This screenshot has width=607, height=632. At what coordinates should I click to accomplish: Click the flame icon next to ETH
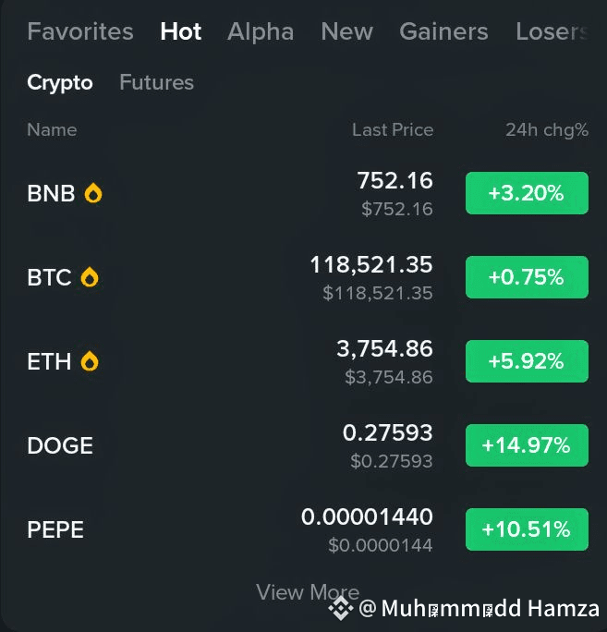pyautogui.click(x=90, y=360)
